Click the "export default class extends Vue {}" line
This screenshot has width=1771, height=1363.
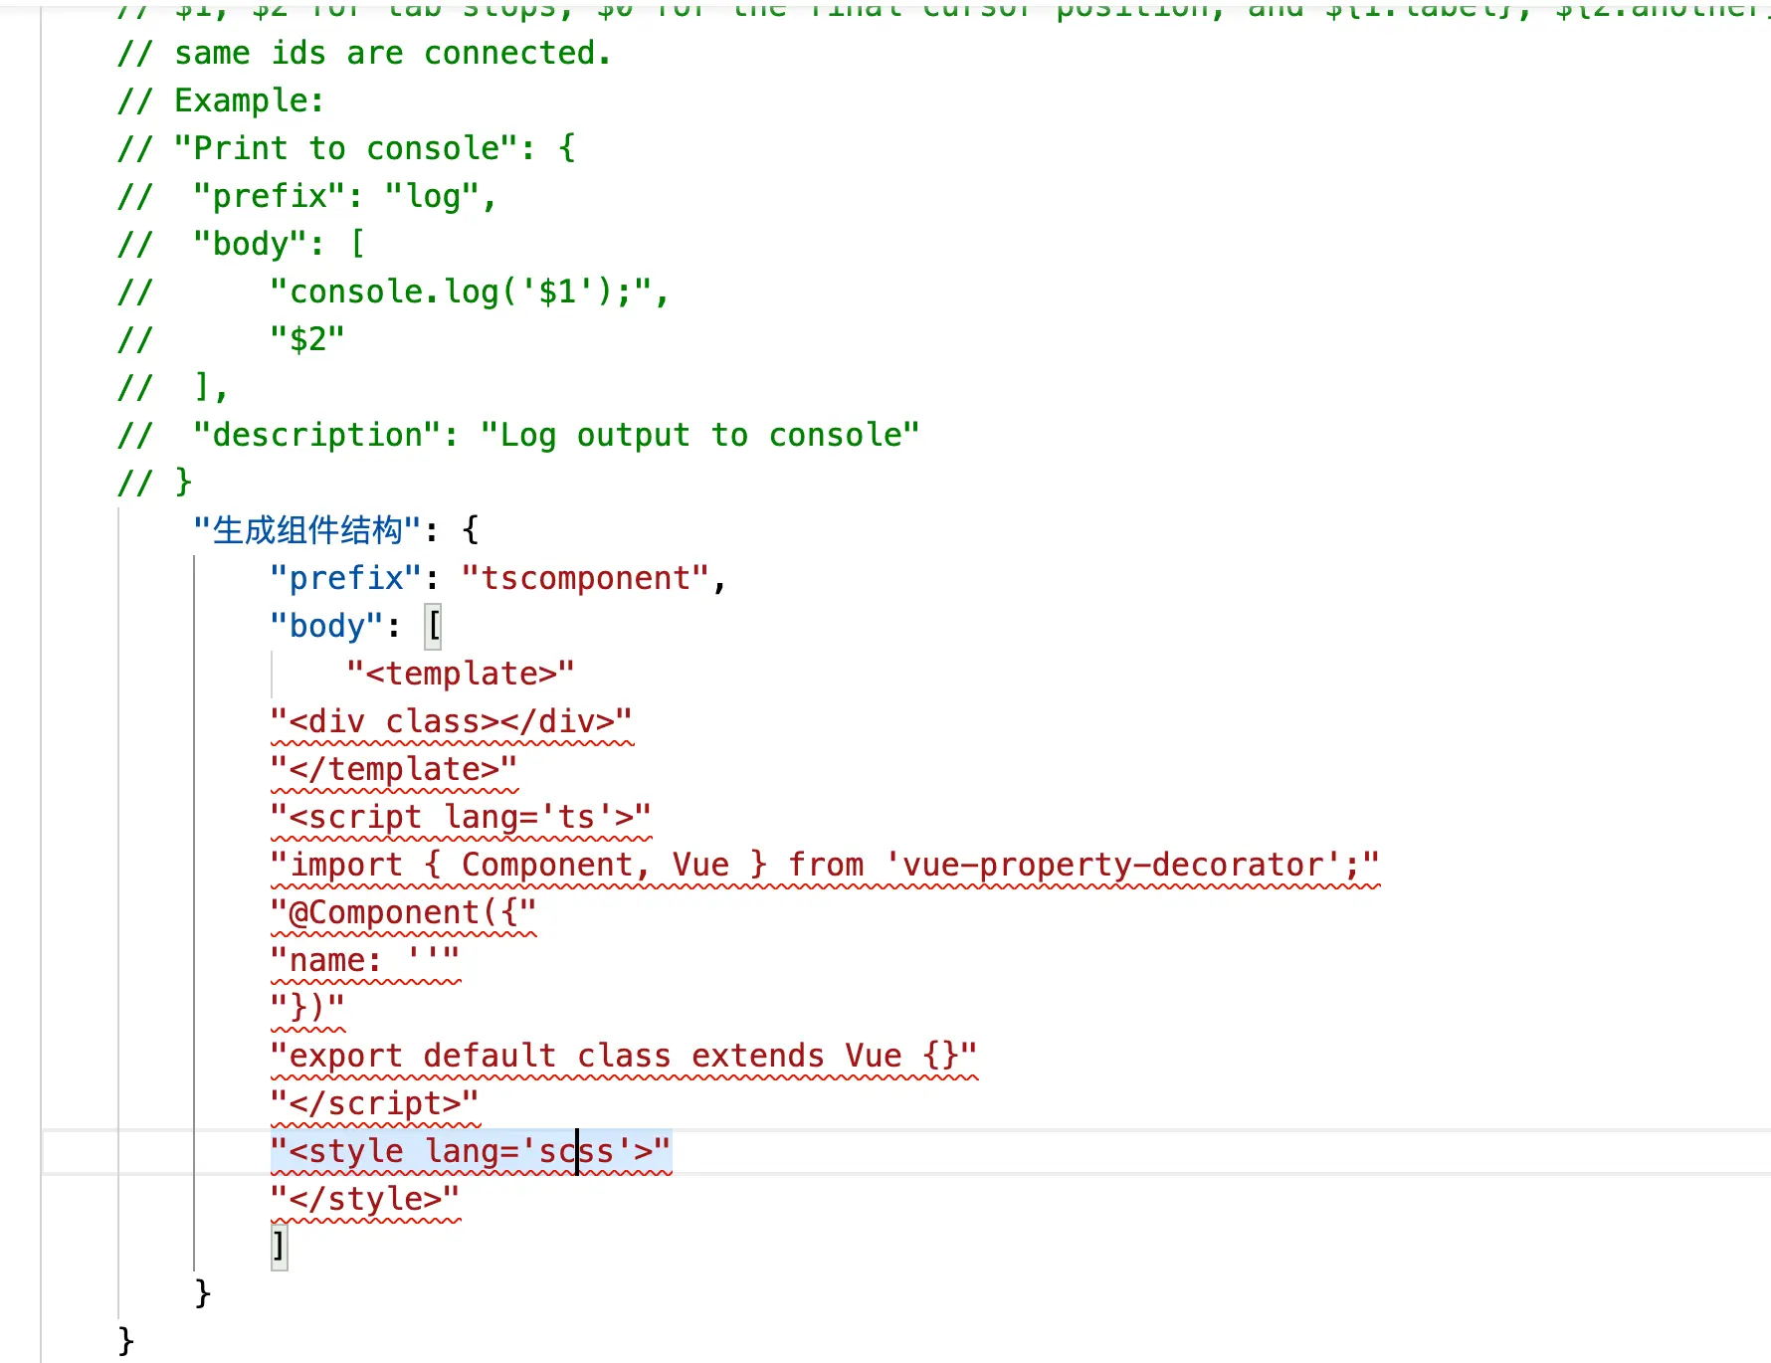click(x=624, y=1056)
